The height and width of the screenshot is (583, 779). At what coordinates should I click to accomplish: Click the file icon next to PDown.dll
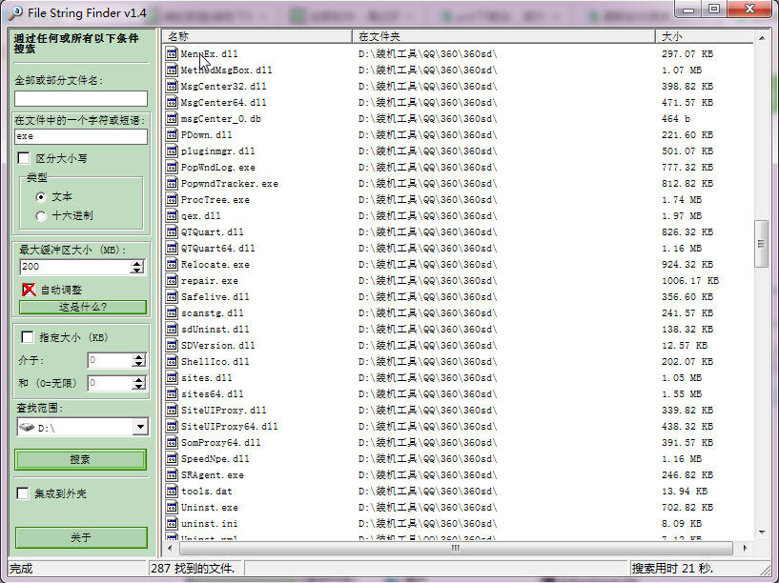[x=172, y=135]
